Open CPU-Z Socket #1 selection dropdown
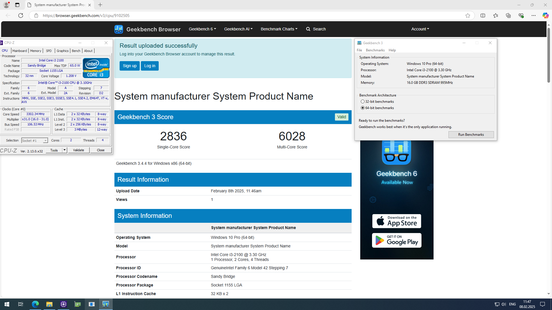 tap(34, 141)
